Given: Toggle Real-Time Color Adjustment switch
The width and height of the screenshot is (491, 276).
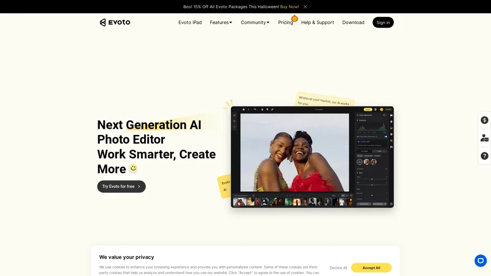Looking at the screenshot, I should point(386,137).
